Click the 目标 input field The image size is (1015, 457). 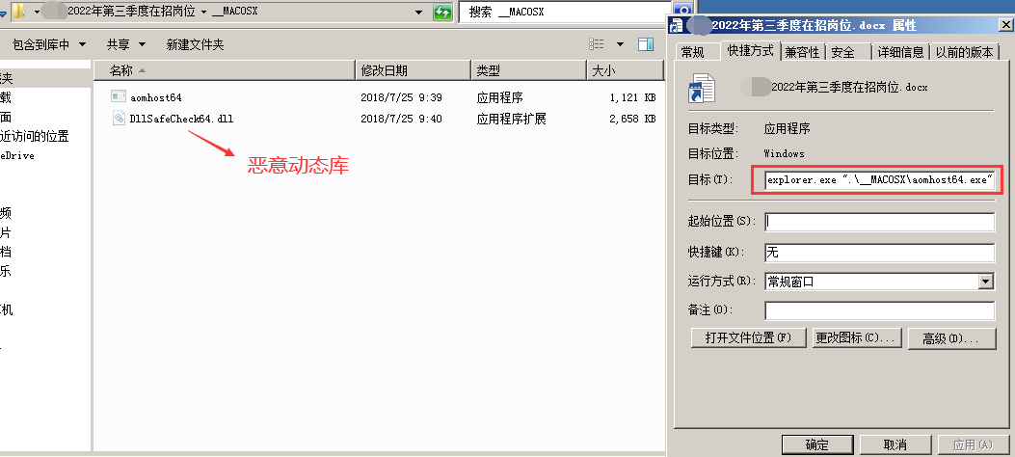pyautogui.click(x=879, y=180)
